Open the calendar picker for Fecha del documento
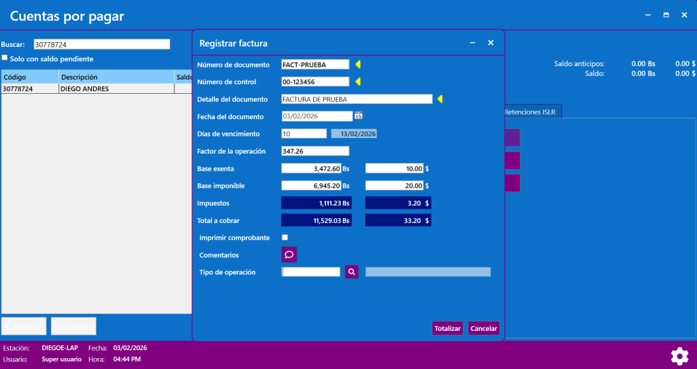This screenshot has width=697, height=369. point(359,116)
